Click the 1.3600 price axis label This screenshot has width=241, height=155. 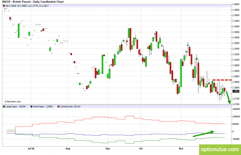236,4
